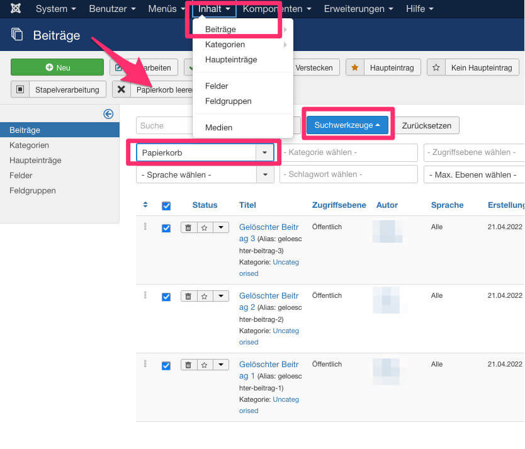This screenshot has height=449, width=525.
Task: Click the trash status icon for Gelöschter Beitrag 3
Action: tap(188, 227)
